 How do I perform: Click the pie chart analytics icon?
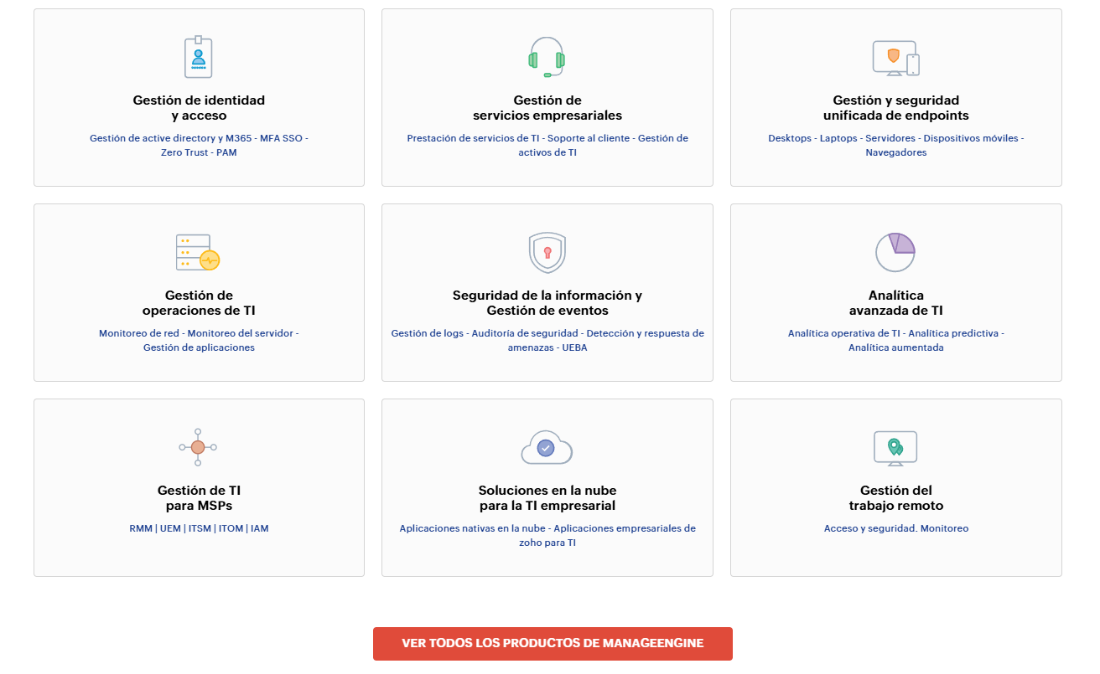click(x=895, y=252)
